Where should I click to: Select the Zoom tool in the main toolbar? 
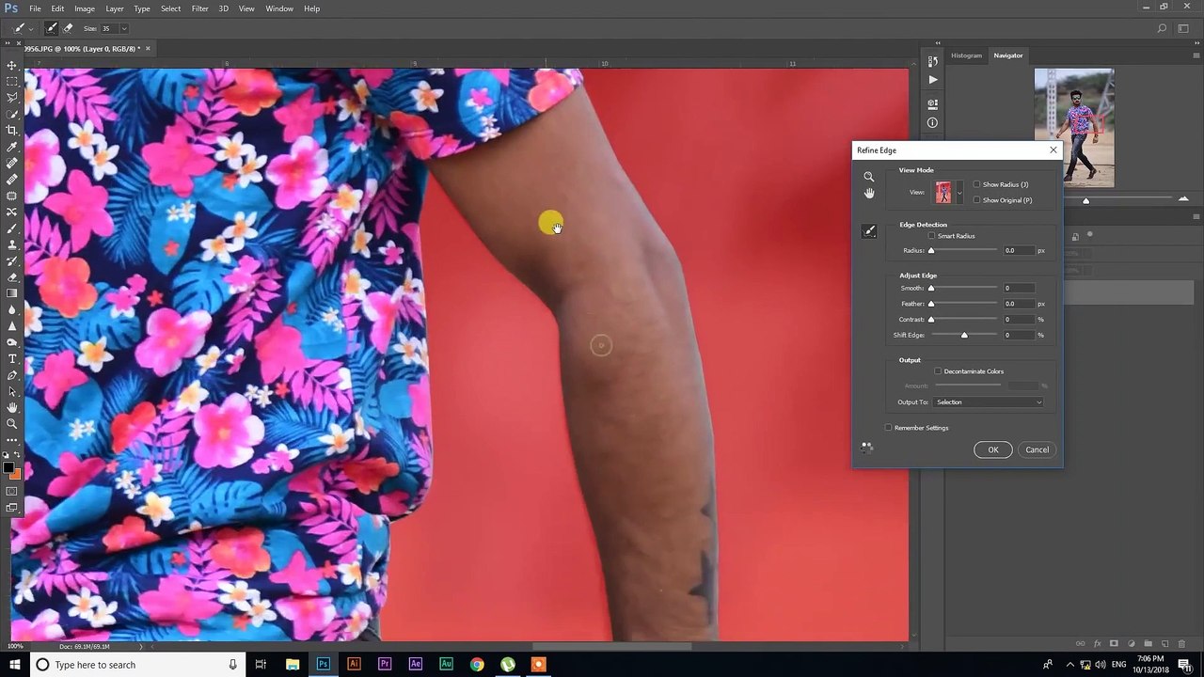[12, 424]
